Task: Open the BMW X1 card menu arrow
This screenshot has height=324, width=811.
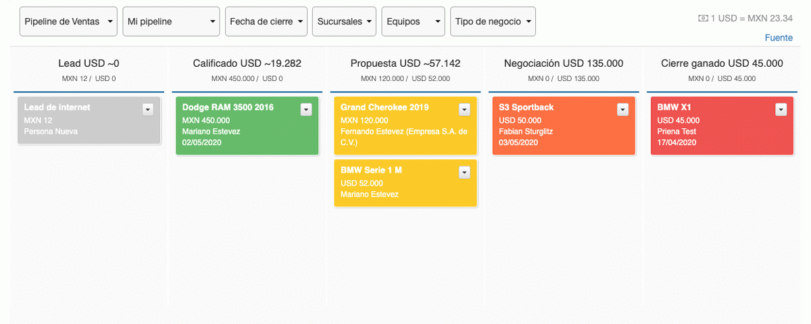Action: 781,109
